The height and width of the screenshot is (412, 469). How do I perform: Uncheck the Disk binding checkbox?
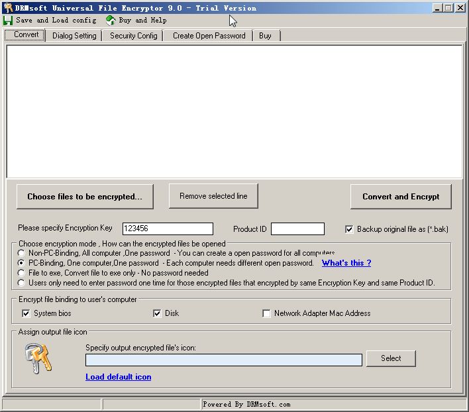coord(157,313)
